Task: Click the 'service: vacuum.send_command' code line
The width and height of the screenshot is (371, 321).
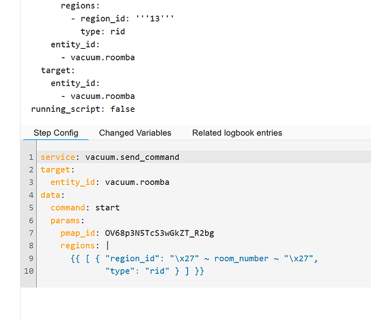Action: [x=110, y=157]
